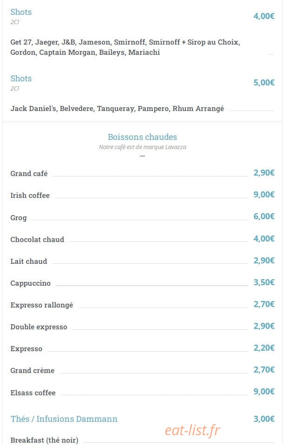This screenshot has height=445, width=284.
Task: Click the Lavazza coffee brand subtitle
Action: (143, 147)
